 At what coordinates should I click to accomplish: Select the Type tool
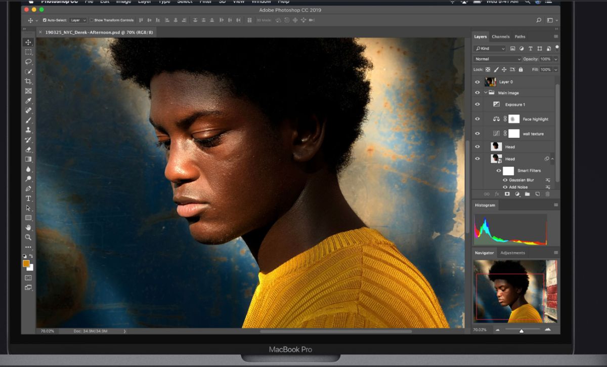28,197
